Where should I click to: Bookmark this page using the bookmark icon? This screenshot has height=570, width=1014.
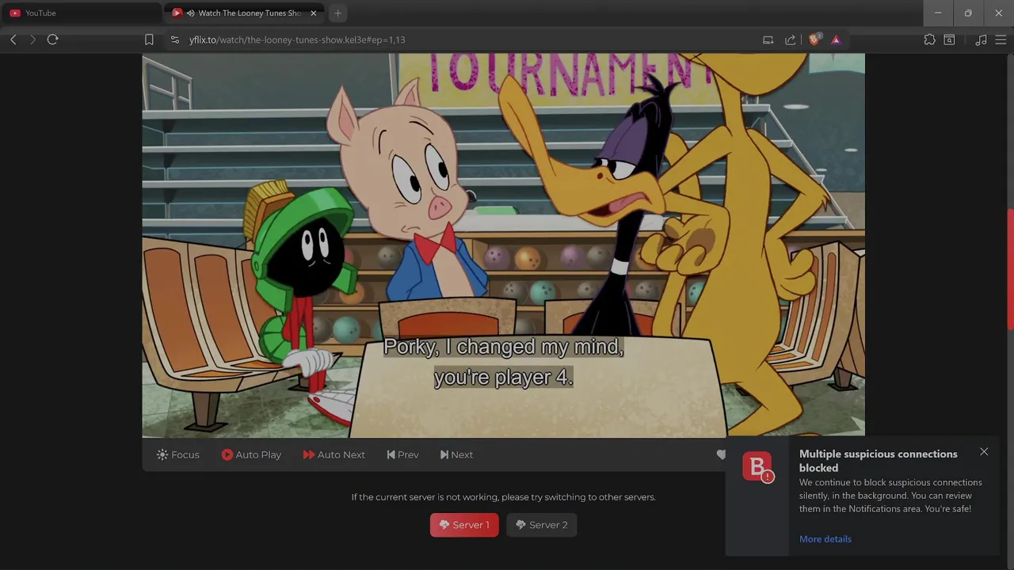[149, 40]
